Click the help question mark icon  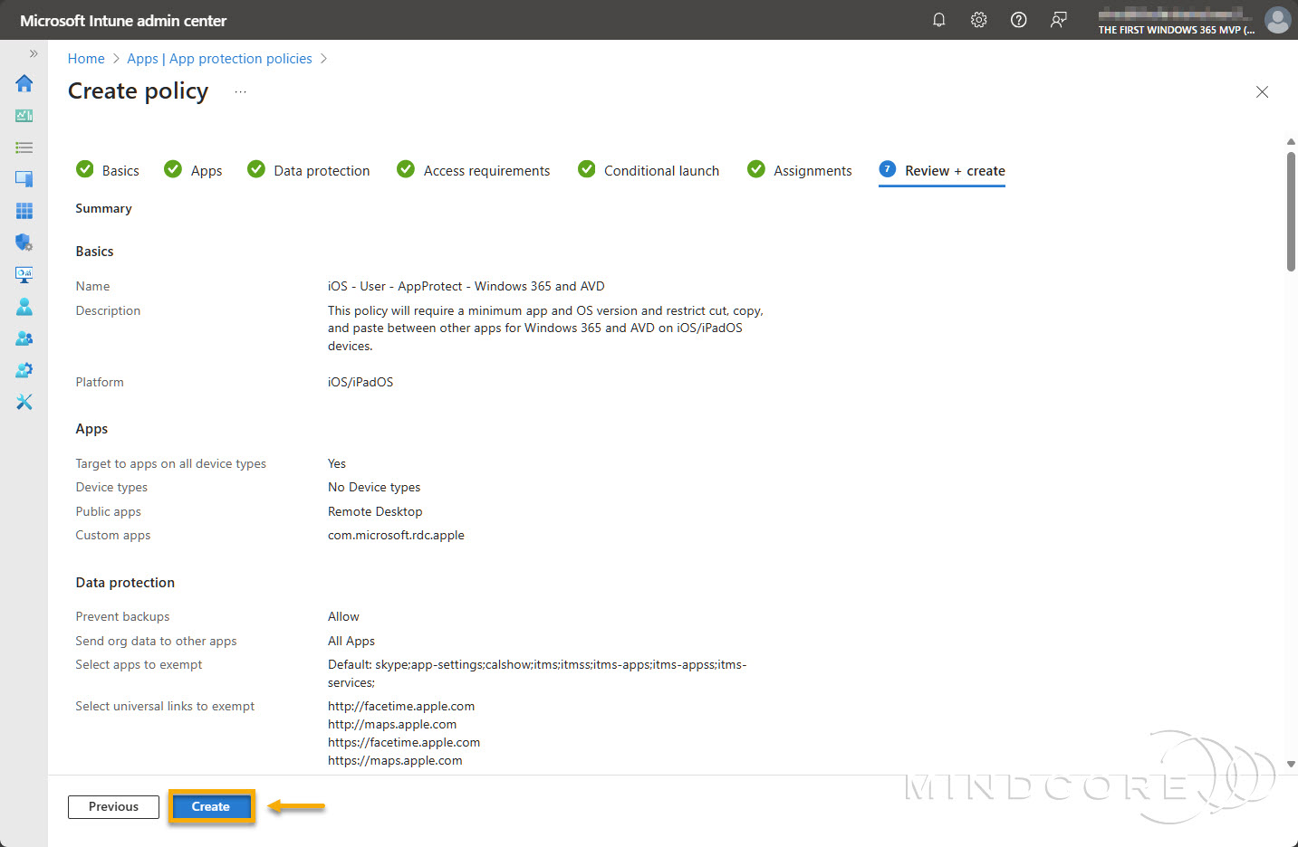coord(1018,19)
